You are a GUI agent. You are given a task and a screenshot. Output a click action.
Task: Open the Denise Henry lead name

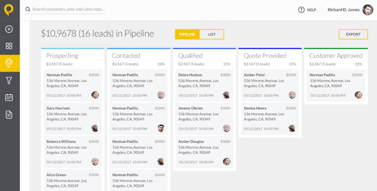click(x=255, y=108)
